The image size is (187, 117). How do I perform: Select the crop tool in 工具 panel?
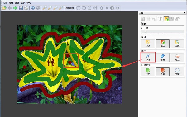click(x=143, y=19)
